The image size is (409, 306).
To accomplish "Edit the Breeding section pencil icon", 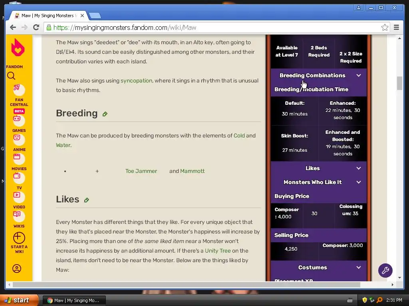I will click(x=105, y=114).
